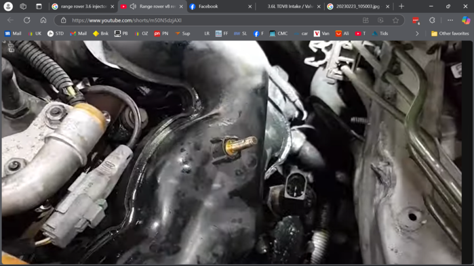Open the PN bookmark

tap(161, 33)
